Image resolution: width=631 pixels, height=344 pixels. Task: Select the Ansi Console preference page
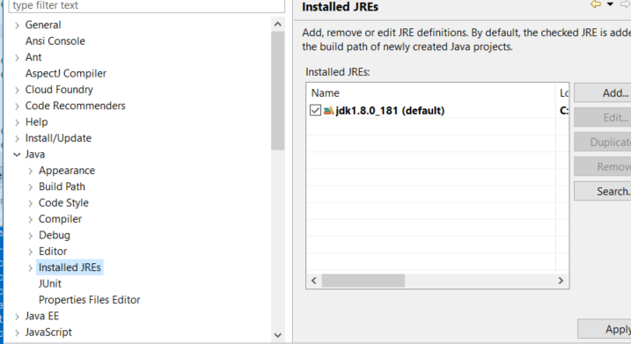pyautogui.click(x=55, y=41)
